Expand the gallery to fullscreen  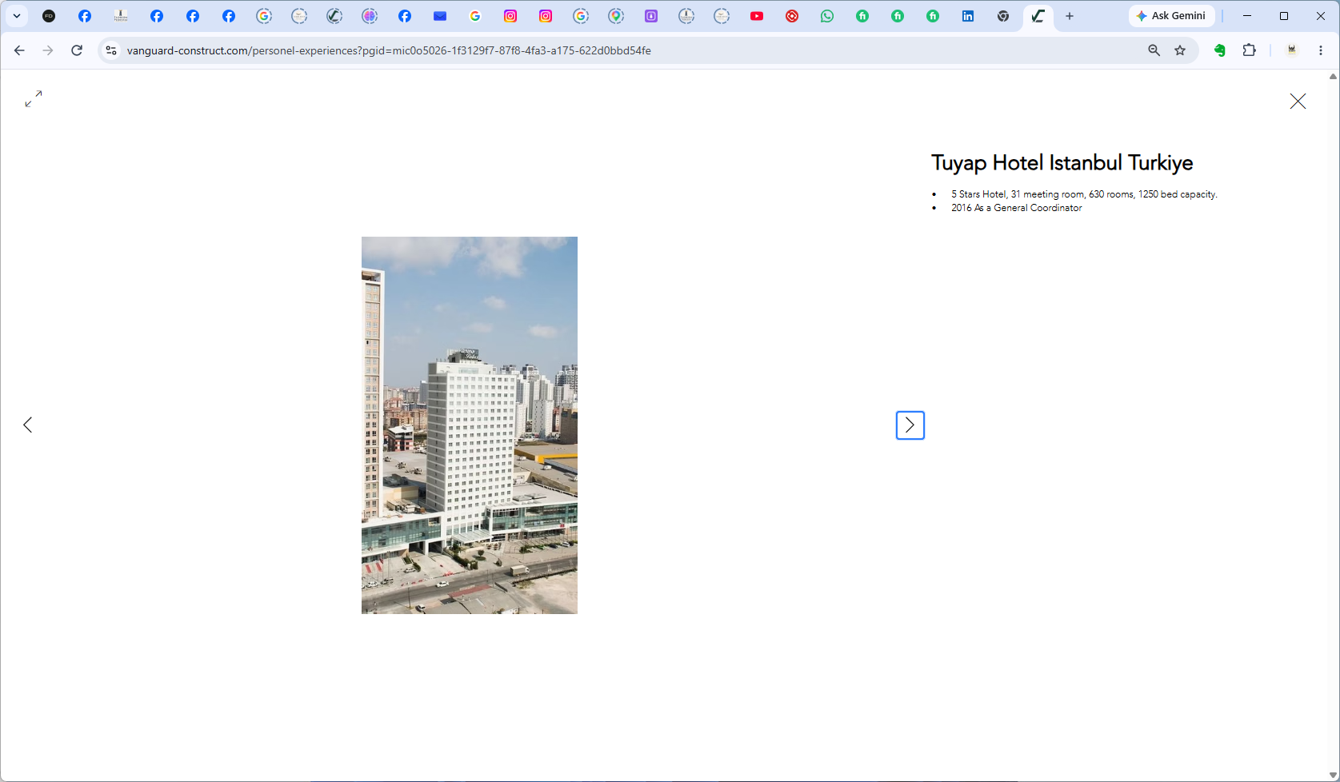34,98
